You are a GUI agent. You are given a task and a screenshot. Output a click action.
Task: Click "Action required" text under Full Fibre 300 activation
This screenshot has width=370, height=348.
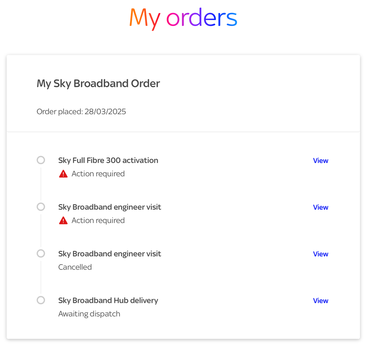pyautogui.click(x=98, y=174)
